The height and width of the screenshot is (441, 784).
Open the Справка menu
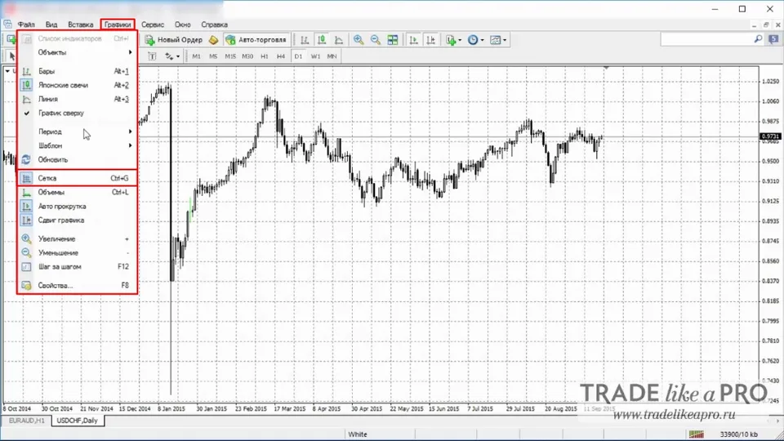click(215, 24)
